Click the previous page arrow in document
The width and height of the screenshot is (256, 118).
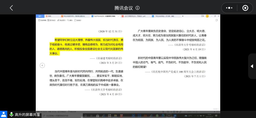tap(42, 65)
